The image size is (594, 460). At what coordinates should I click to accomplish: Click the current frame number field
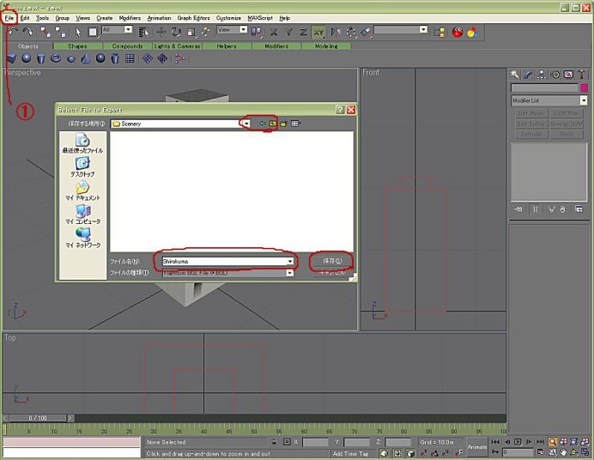518,452
